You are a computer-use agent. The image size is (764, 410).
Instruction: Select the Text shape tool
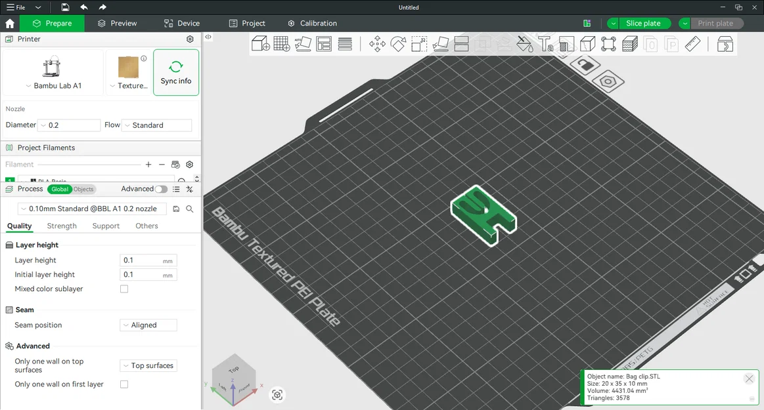point(546,44)
